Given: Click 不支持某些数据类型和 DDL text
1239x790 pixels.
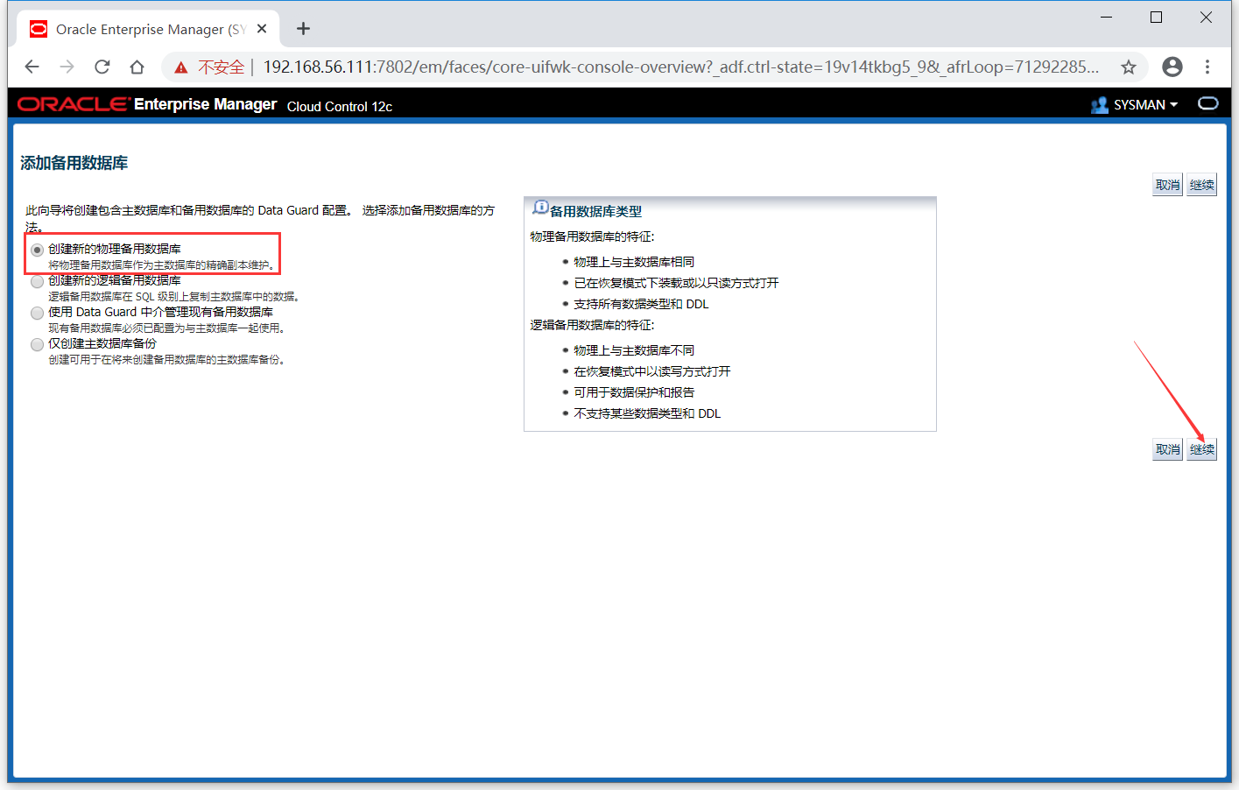Looking at the screenshot, I should (x=647, y=413).
